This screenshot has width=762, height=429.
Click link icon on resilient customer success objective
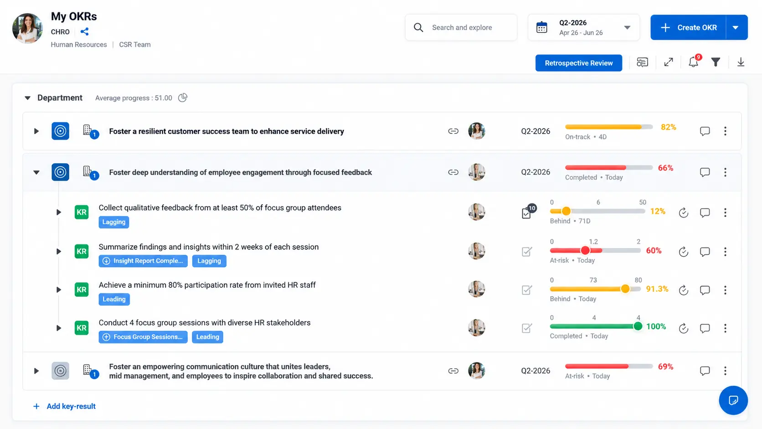click(x=453, y=131)
